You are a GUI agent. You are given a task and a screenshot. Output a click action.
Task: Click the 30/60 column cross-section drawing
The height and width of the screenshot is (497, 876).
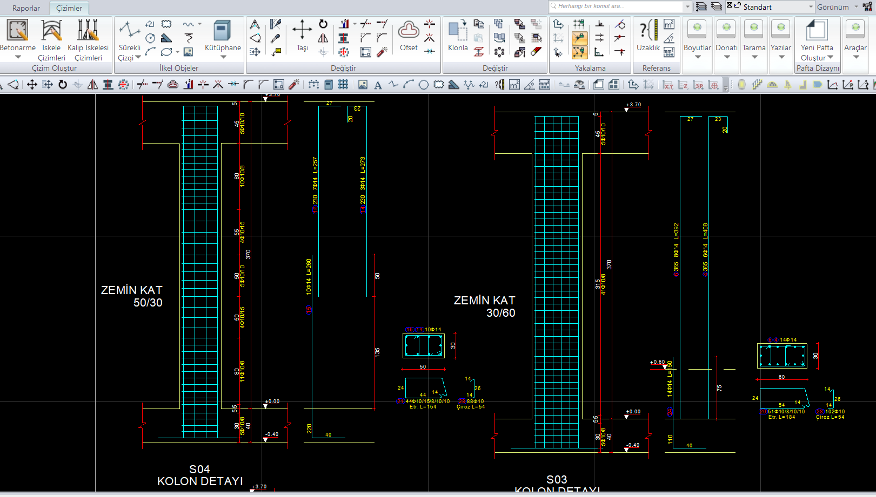[x=783, y=356]
